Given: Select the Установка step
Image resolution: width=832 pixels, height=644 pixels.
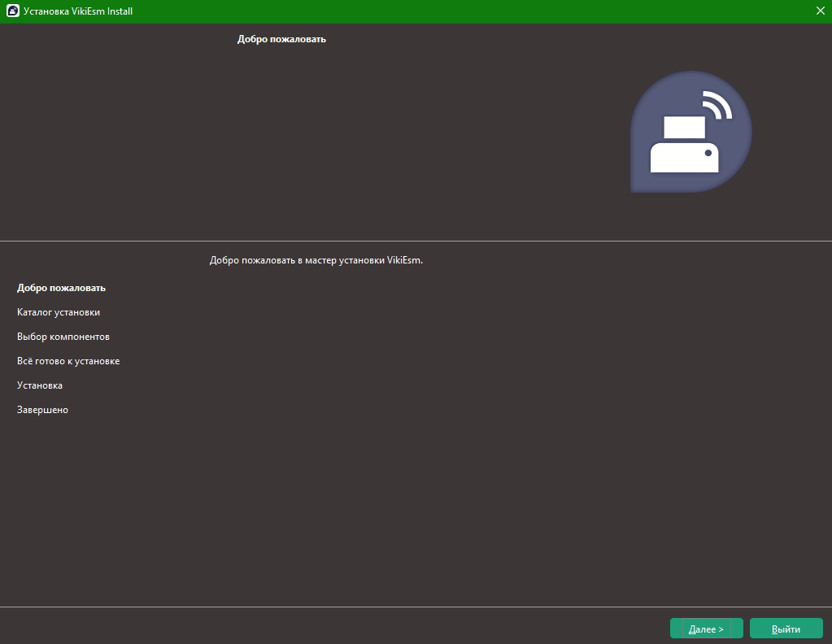Looking at the screenshot, I should [40, 385].
